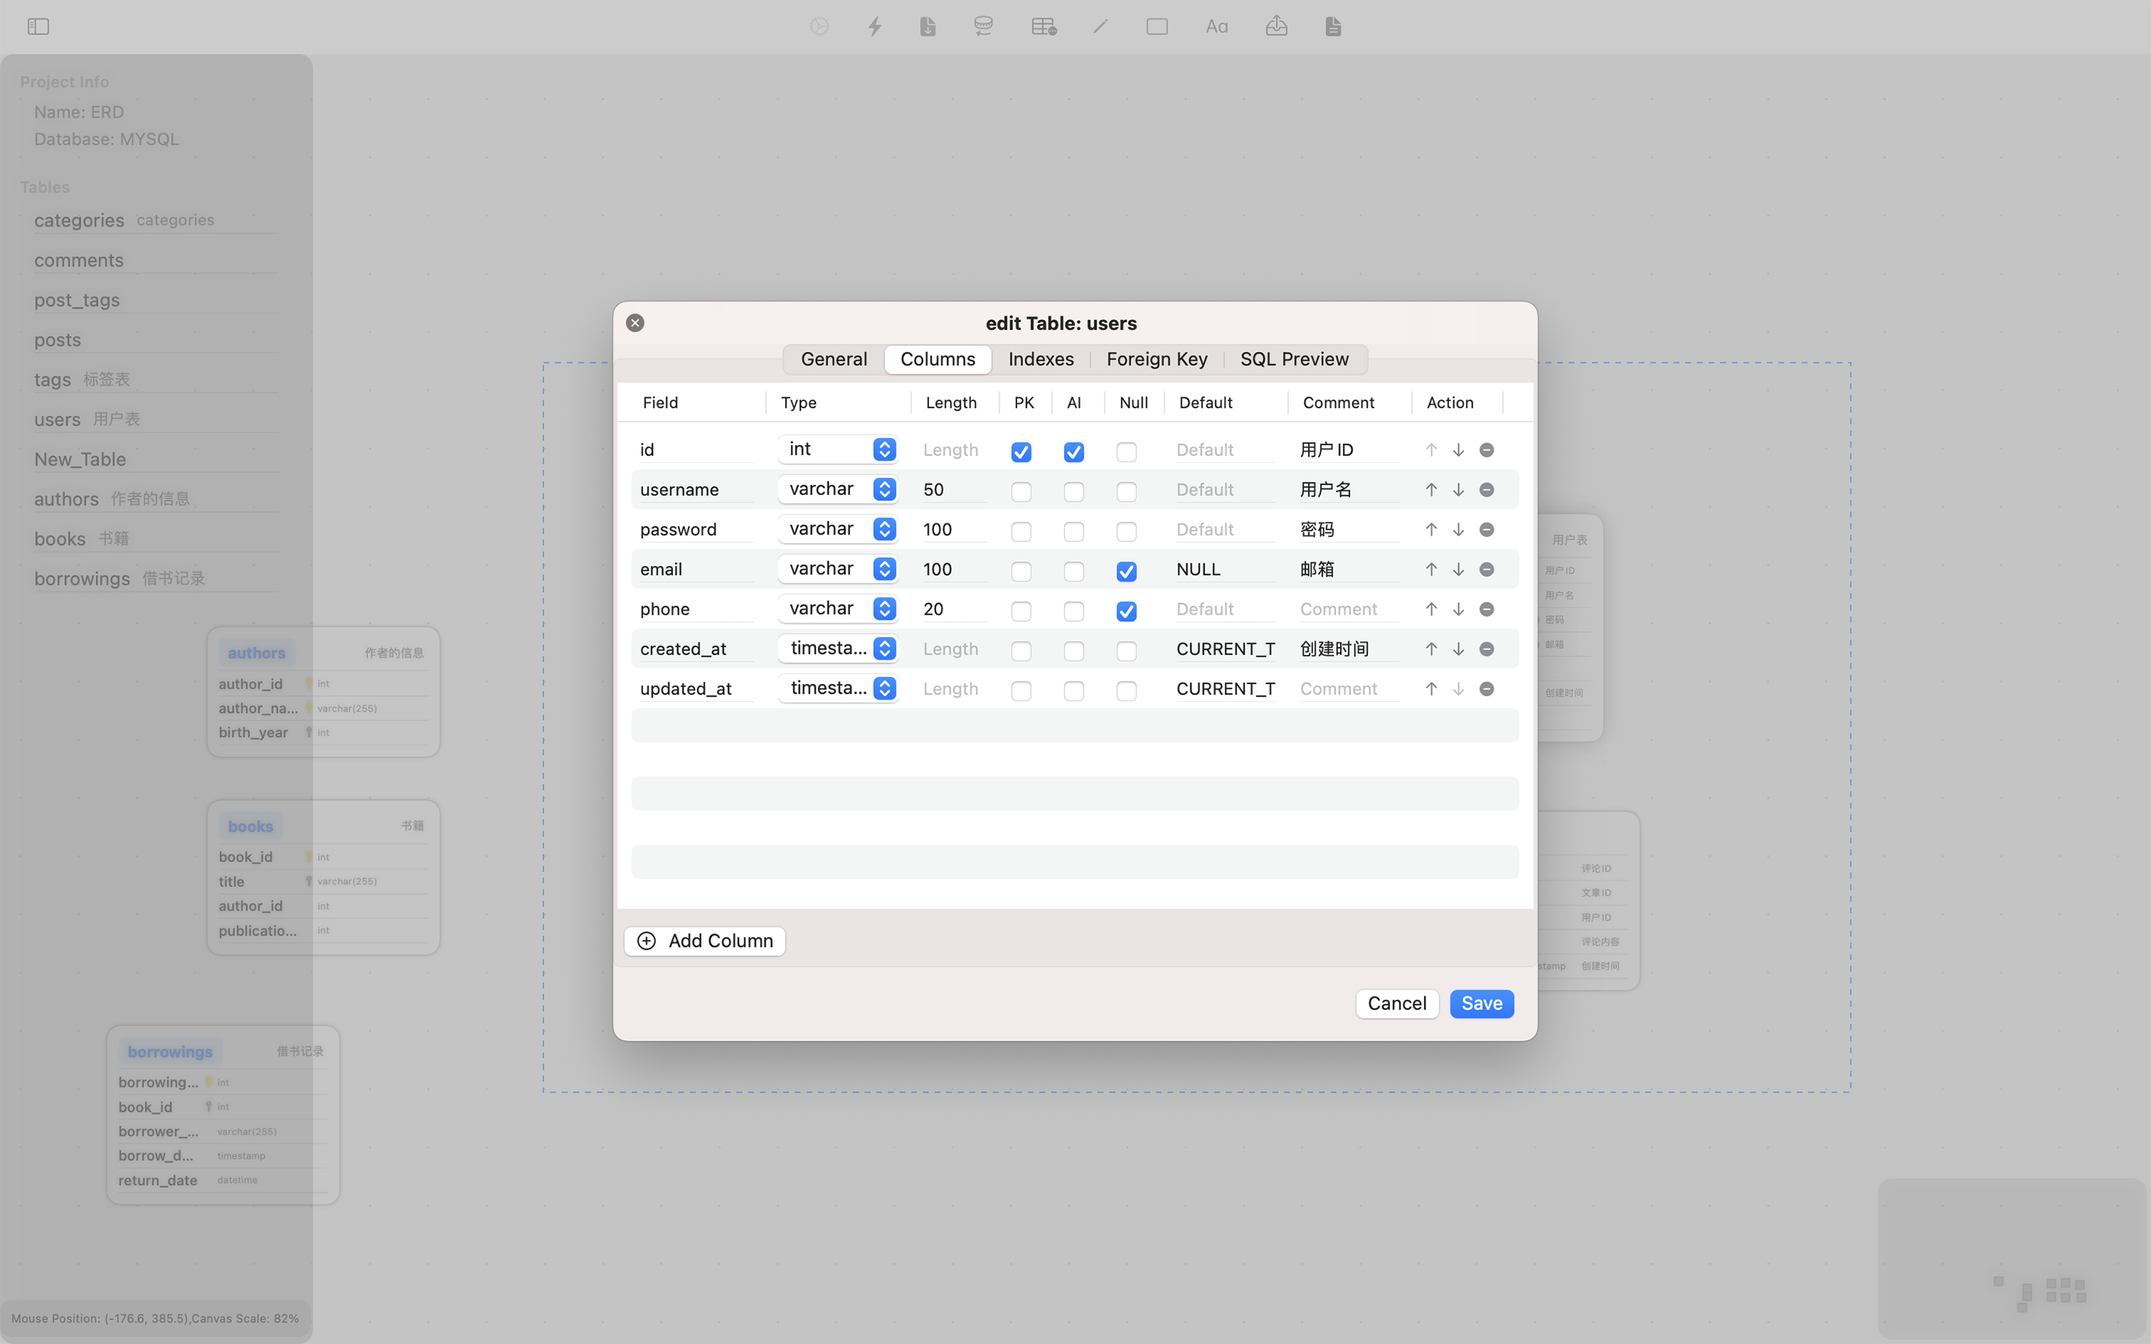Click the lightning bolt toolbar icon
Image resolution: width=2151 pixels, height=1344 pixels.
pyautogui.click(x=875, y=27)
